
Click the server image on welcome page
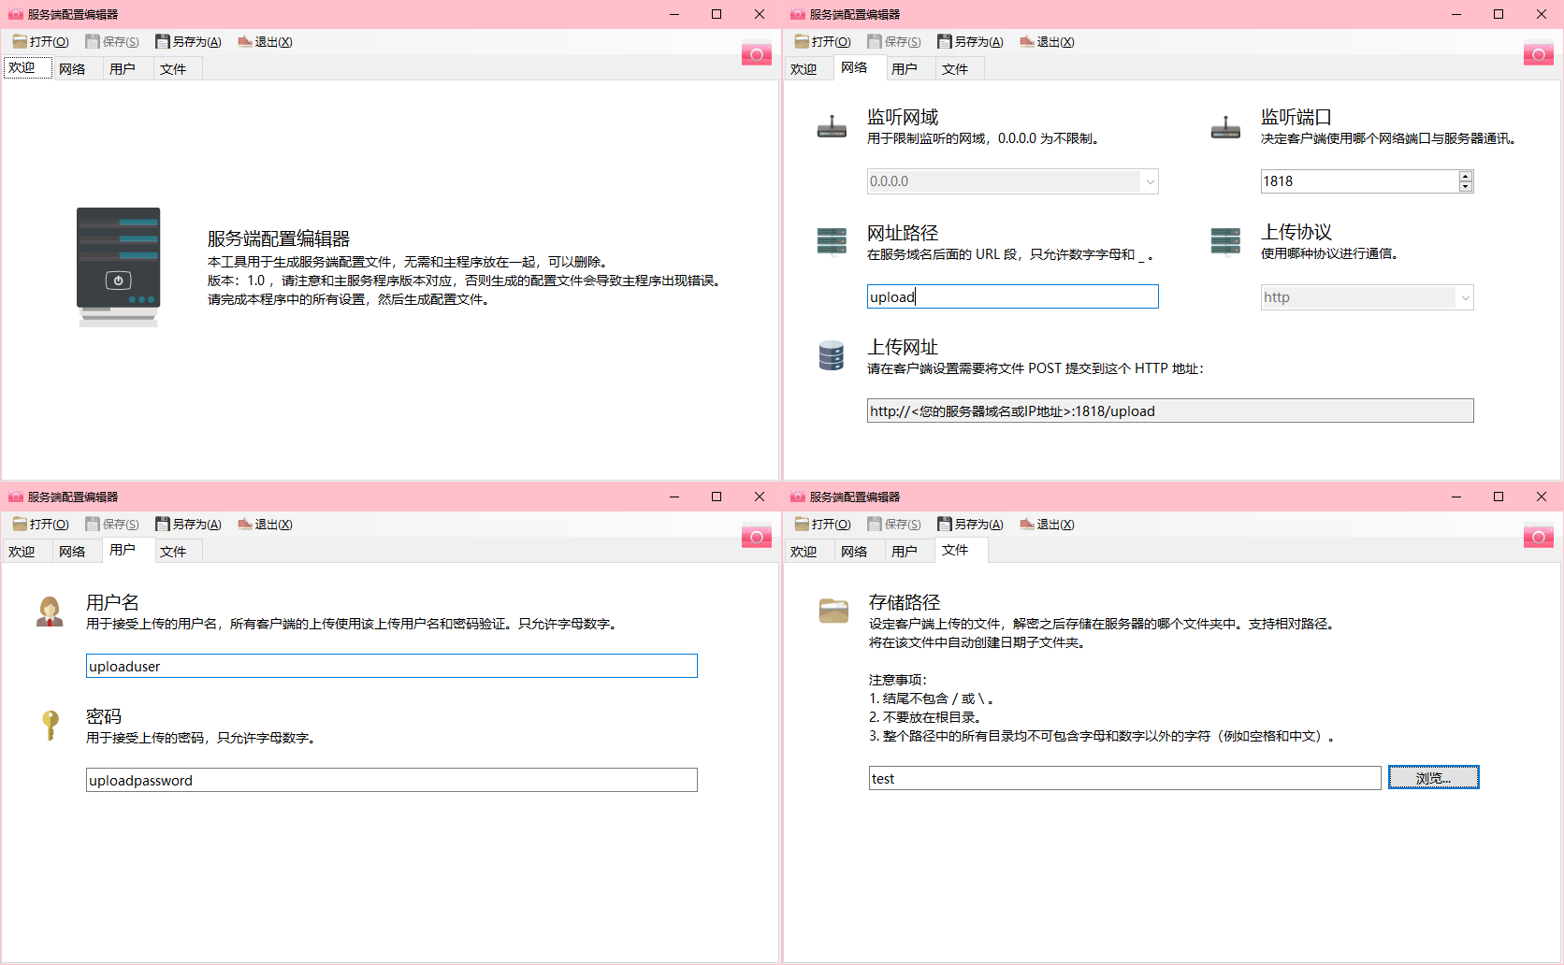118,266
